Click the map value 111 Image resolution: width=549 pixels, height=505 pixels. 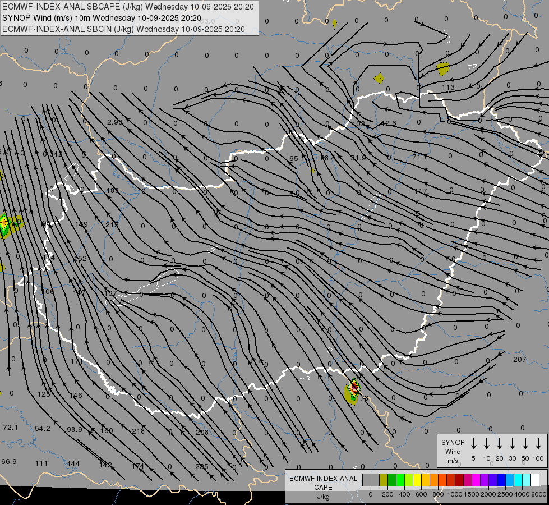coord(41,463)
